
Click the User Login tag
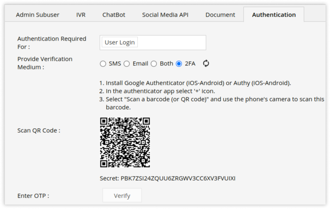119,42
